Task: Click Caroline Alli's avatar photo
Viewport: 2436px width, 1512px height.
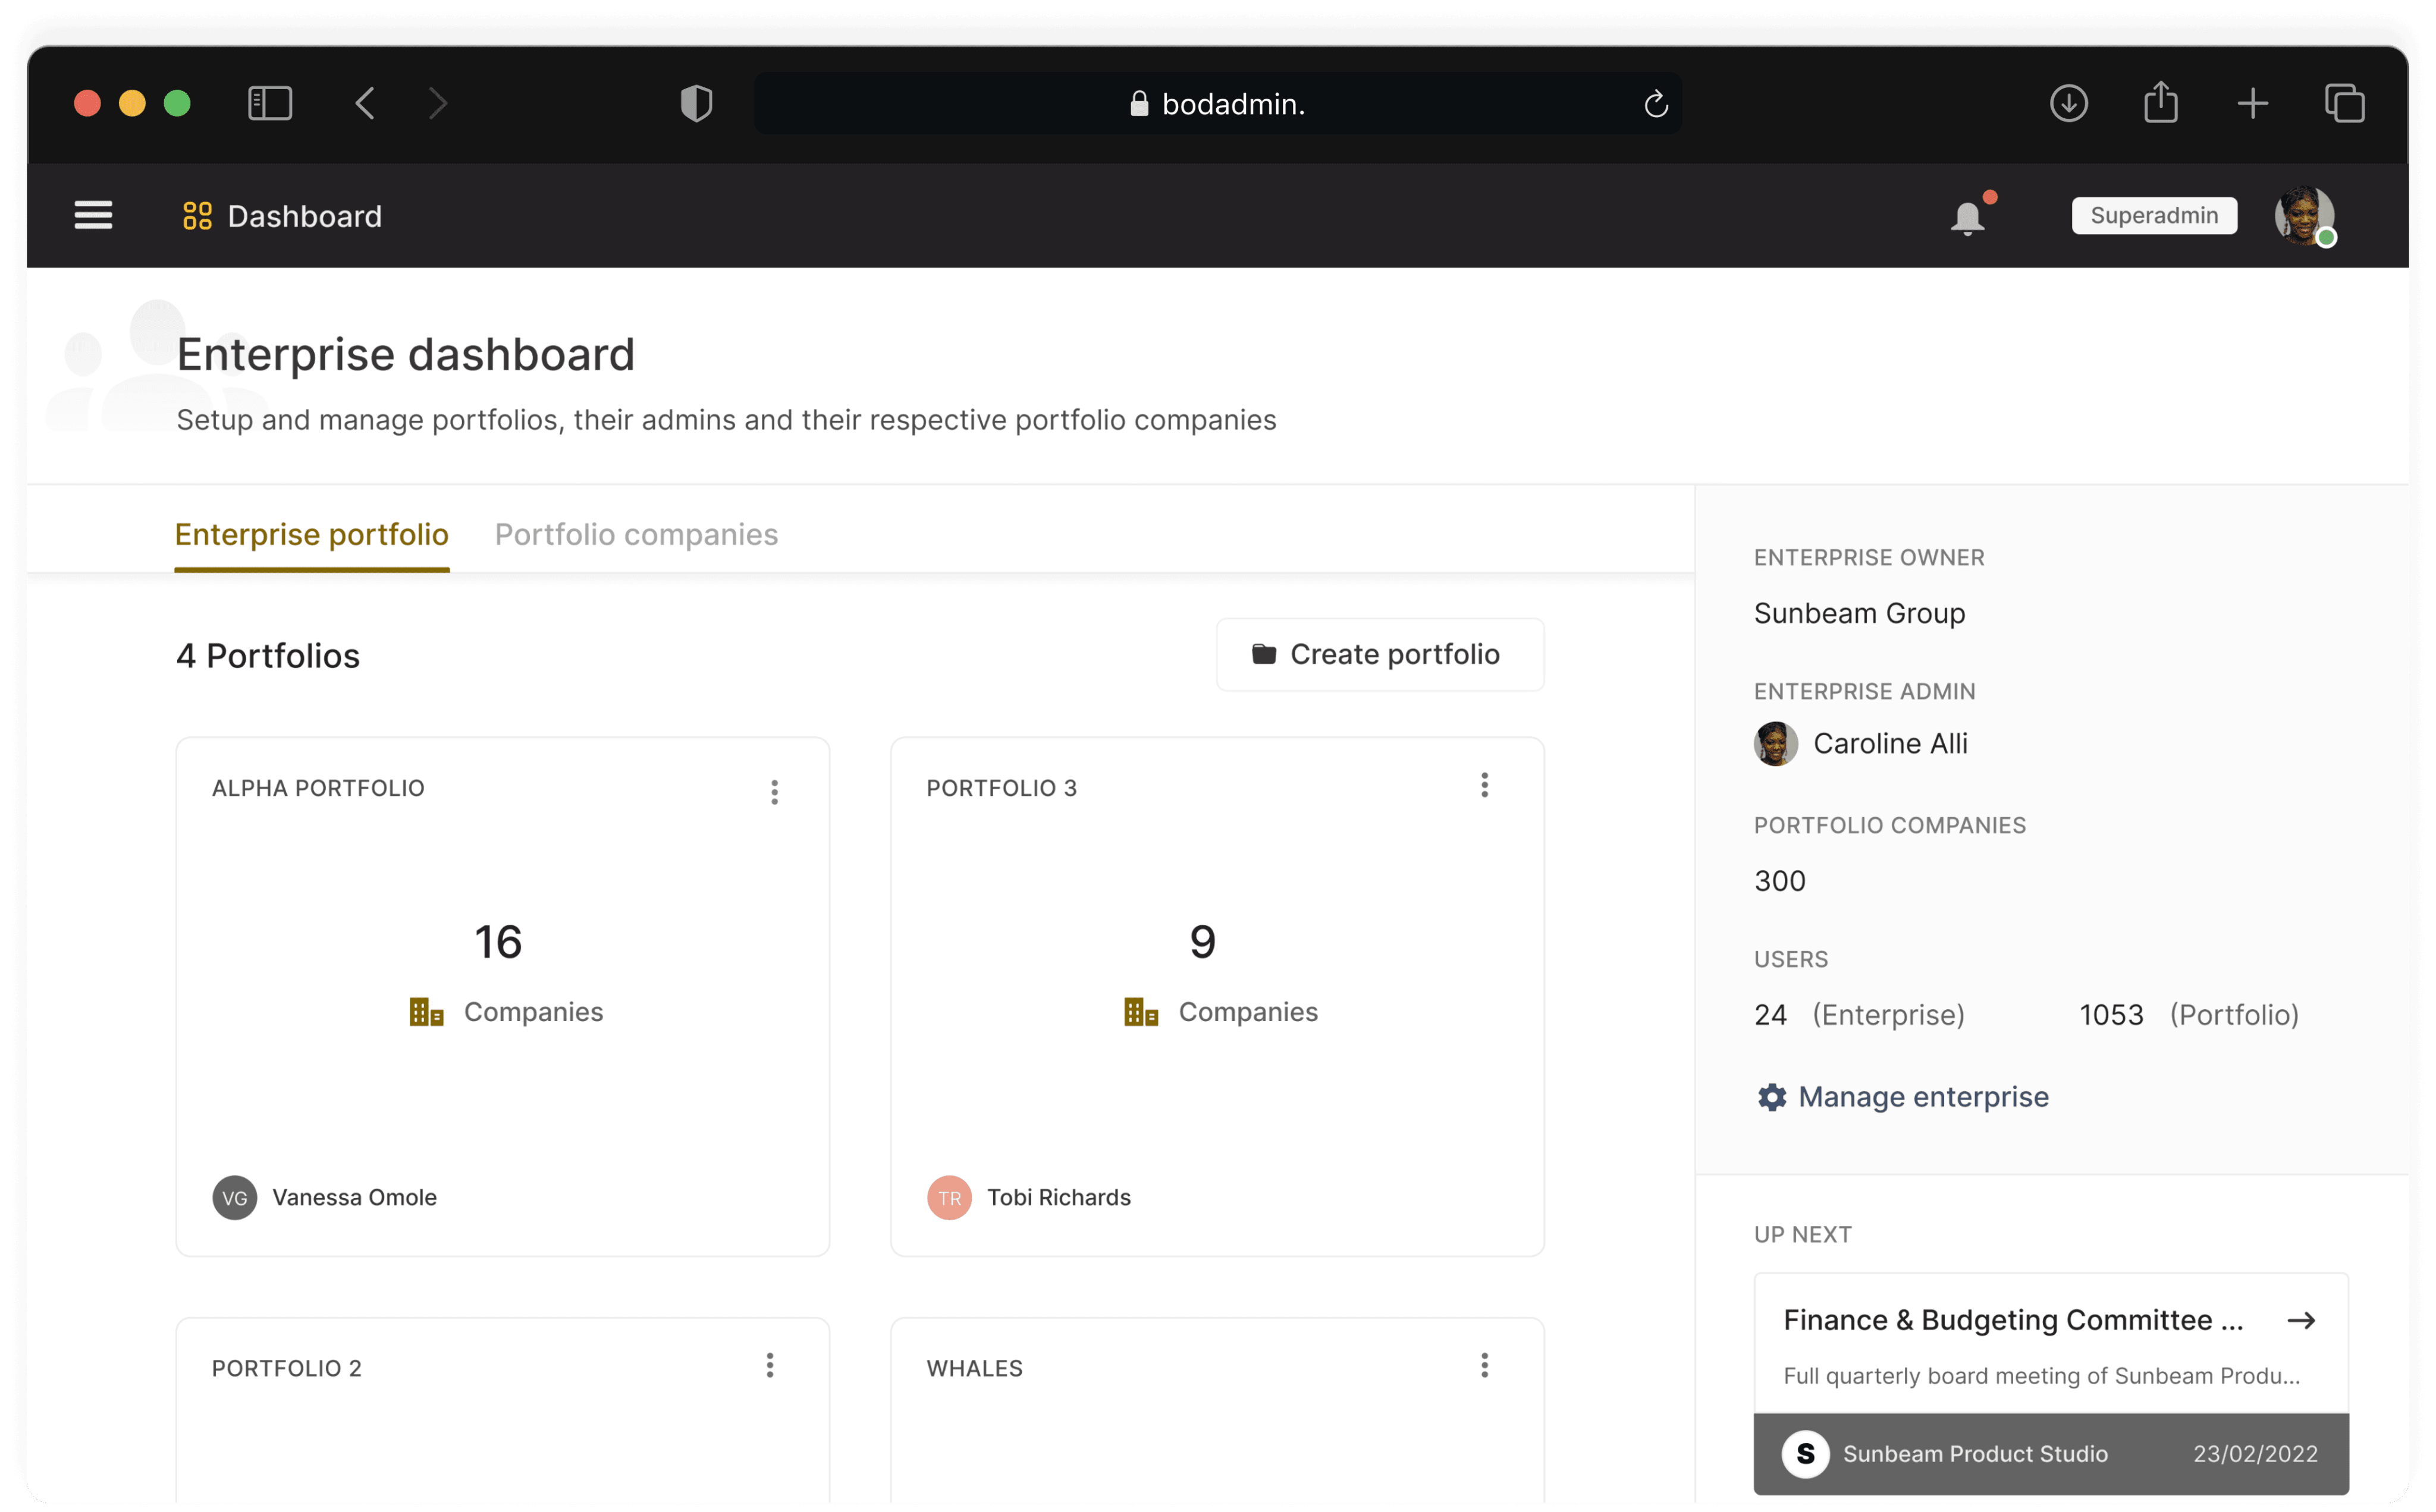Action: tap(1776, 743)
